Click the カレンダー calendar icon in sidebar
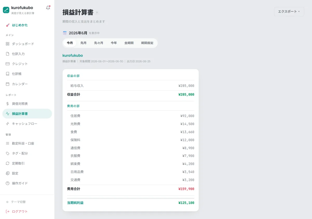The width and height of the screenshot is (312, 219). pyautogui.click(x=8, y=84)
